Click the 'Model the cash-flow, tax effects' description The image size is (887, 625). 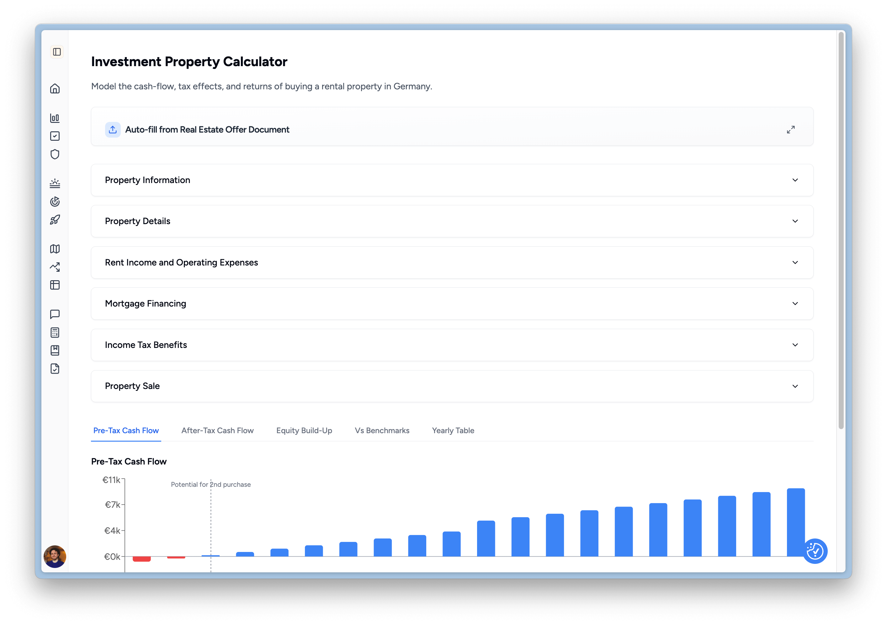(262, 86)
